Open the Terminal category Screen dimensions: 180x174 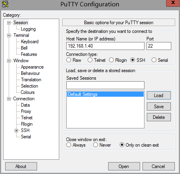point(21,35)
